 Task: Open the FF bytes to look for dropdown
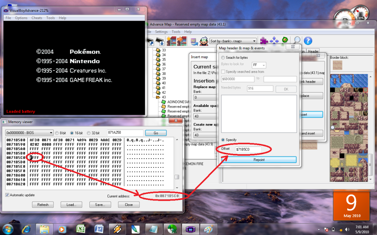(x=259, y=65)
